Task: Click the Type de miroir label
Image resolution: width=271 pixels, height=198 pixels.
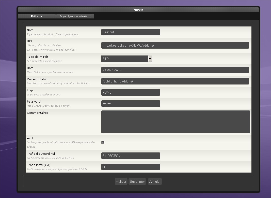Action: click(x=38, y=57)
